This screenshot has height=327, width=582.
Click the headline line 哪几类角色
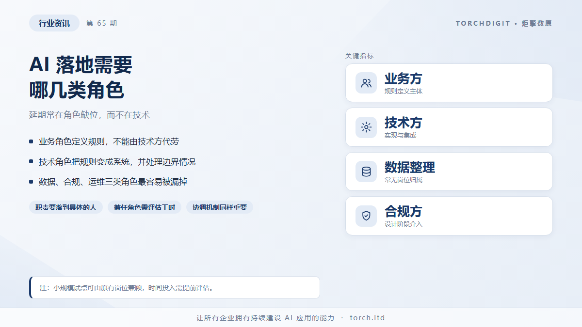click(77, 91)
